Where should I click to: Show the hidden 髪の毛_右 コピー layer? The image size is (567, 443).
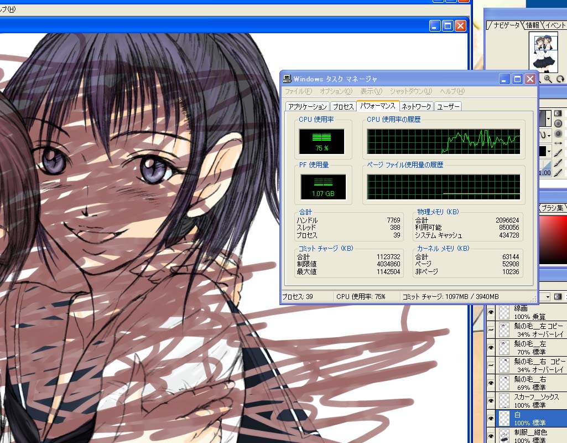click(x=491, y=365)
